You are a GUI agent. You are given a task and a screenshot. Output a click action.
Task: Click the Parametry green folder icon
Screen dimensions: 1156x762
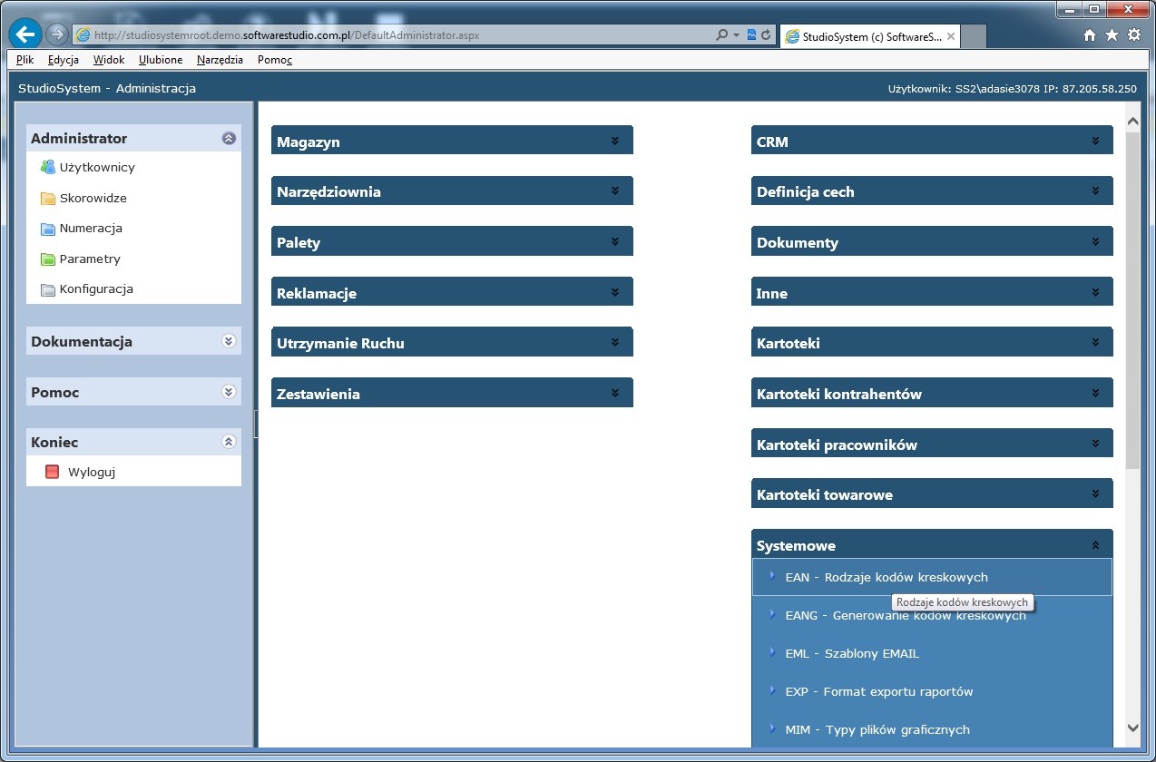click(48, 259)
